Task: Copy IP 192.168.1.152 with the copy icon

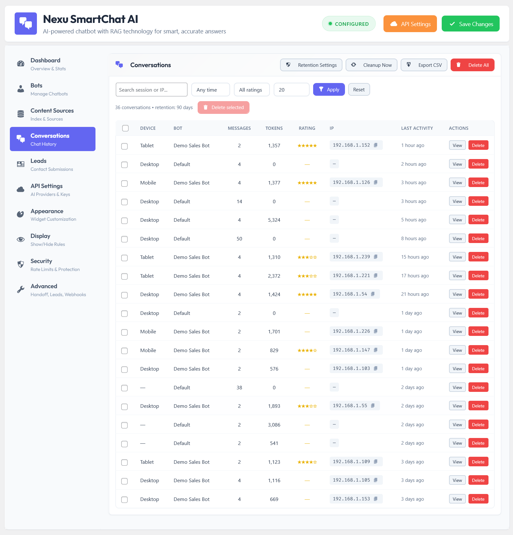Action: tap(376, 145)
